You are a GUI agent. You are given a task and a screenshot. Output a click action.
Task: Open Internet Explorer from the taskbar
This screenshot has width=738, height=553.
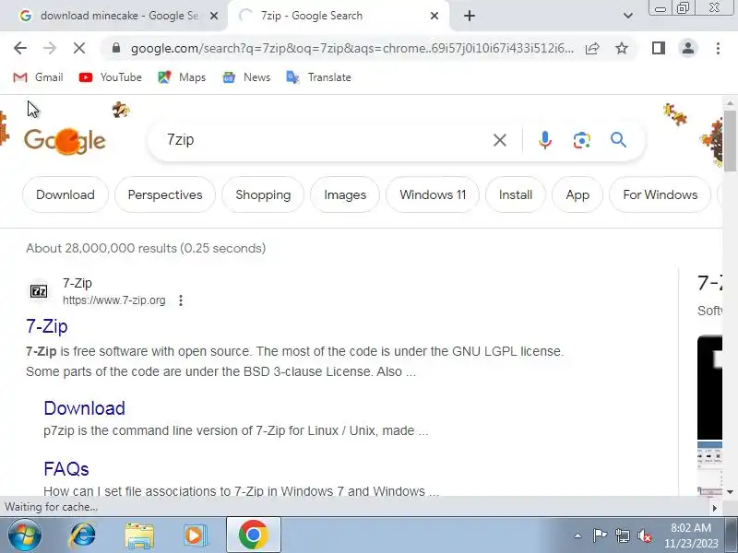pos(82,535)
